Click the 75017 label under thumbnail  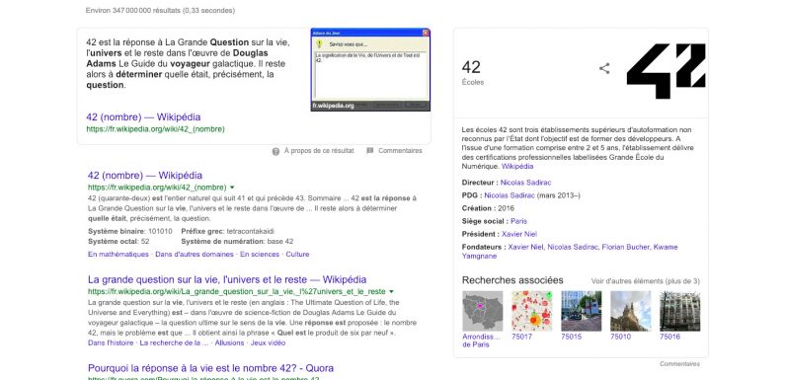(521, 337)
